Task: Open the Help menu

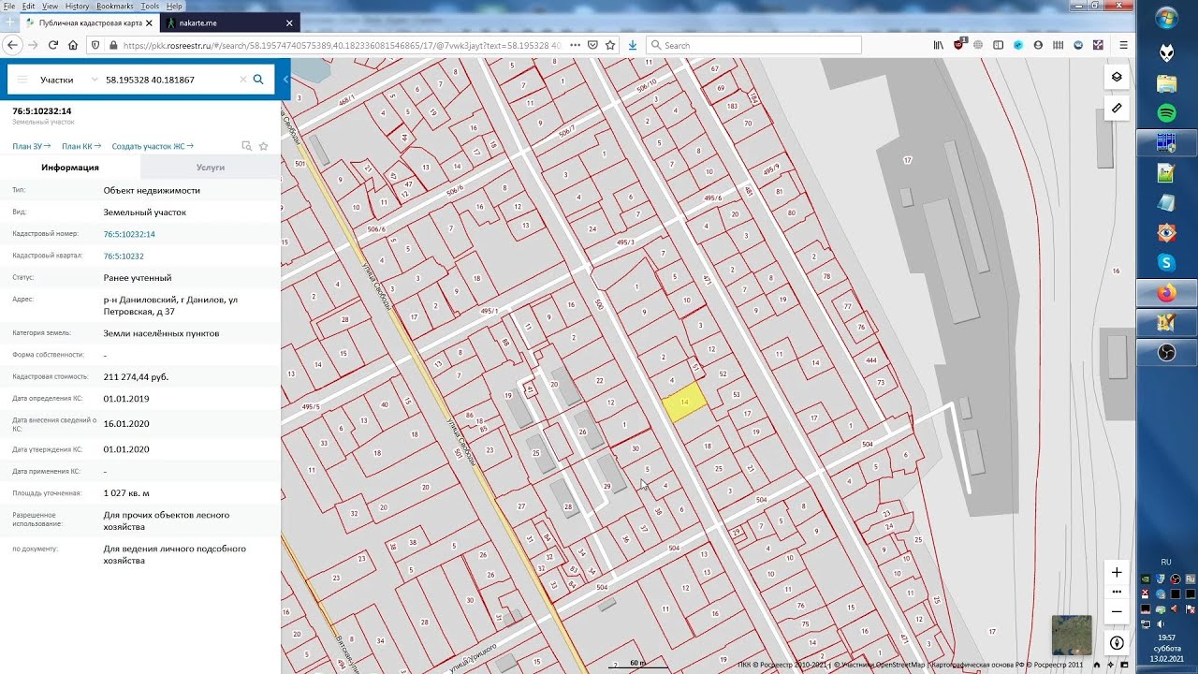Action: pyautogui.click(x=174, y=6)
